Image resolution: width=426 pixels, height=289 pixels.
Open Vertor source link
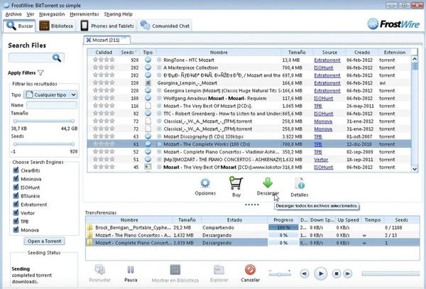(x=321, y=160)
